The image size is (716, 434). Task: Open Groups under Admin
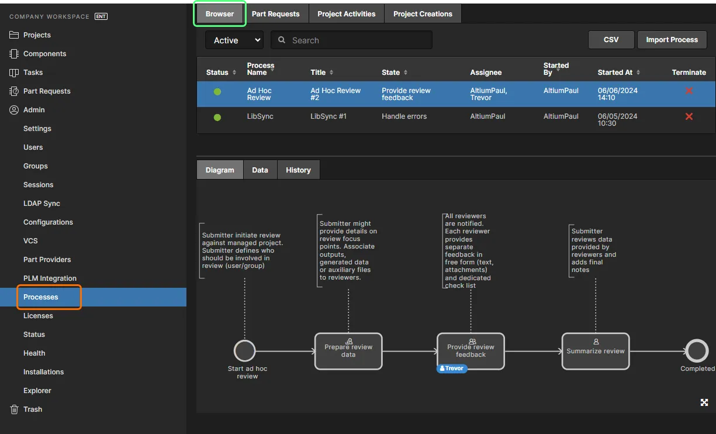pos(36,166)
